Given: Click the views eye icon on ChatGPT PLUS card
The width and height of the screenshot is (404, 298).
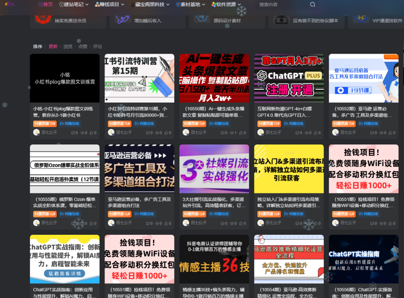Looking at the screenshot, I should 307,133.
